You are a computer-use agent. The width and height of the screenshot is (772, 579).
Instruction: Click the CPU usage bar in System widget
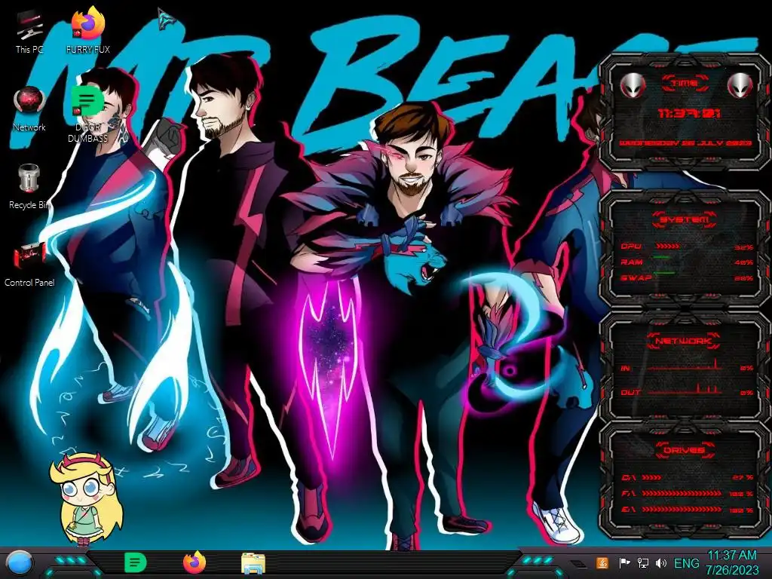668,246
